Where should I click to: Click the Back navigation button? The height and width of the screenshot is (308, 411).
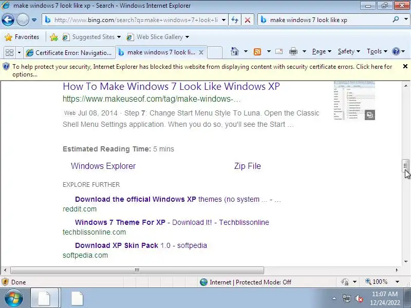pyautogui.click(x=8, y=20)
